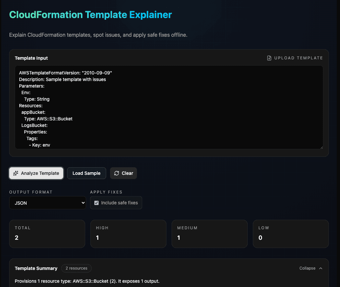Uncheck the Include safe fixes checkbox
The width and height of the screenshot is (340, 287).
pos(96,203)
